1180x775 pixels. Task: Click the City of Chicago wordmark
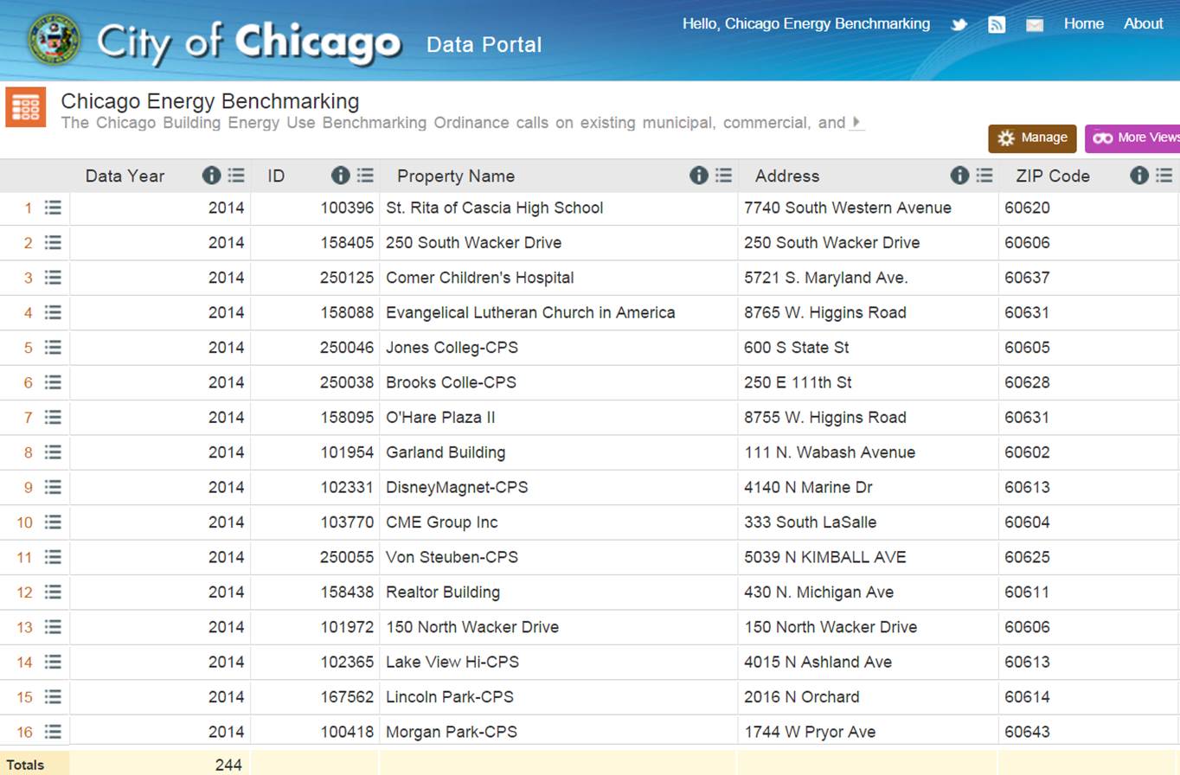click(249, 42)
